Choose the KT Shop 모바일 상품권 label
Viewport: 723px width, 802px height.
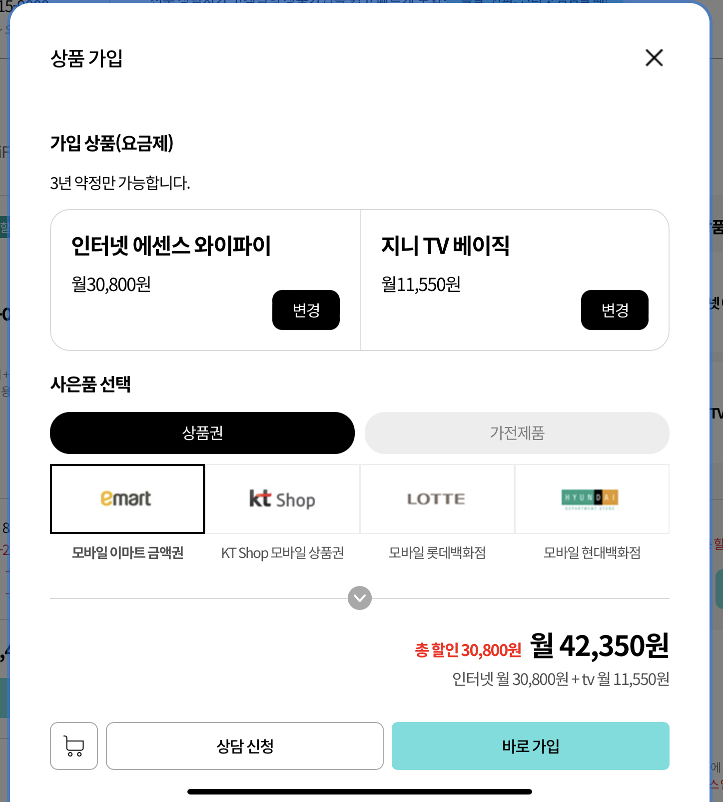pyautogui.click(x=282, y=552)
